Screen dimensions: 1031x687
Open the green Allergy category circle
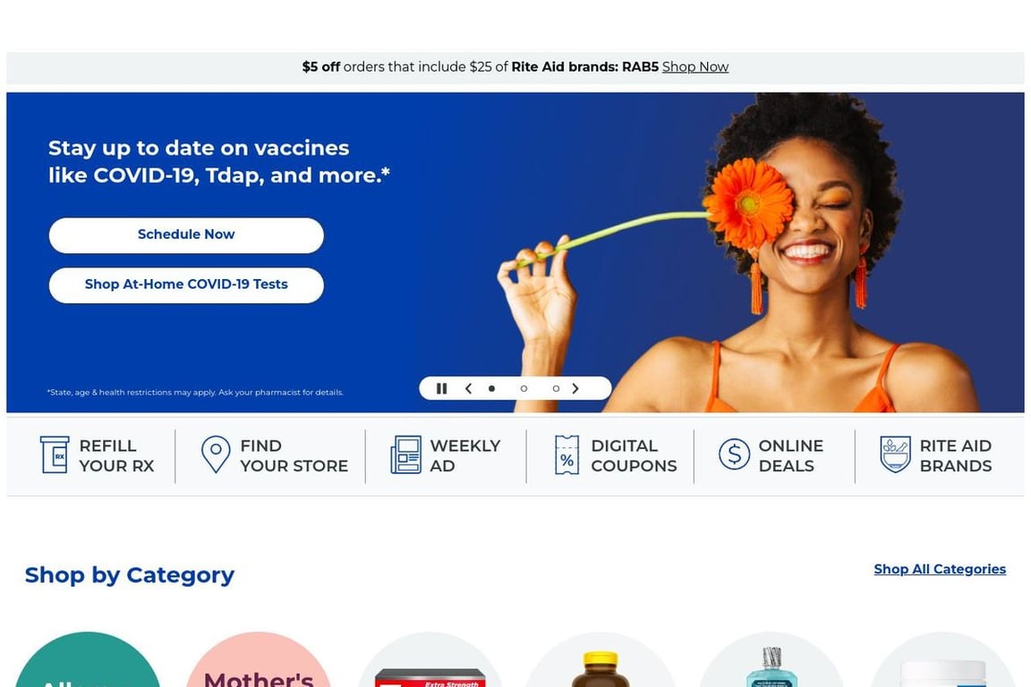[x=88, y=660]
